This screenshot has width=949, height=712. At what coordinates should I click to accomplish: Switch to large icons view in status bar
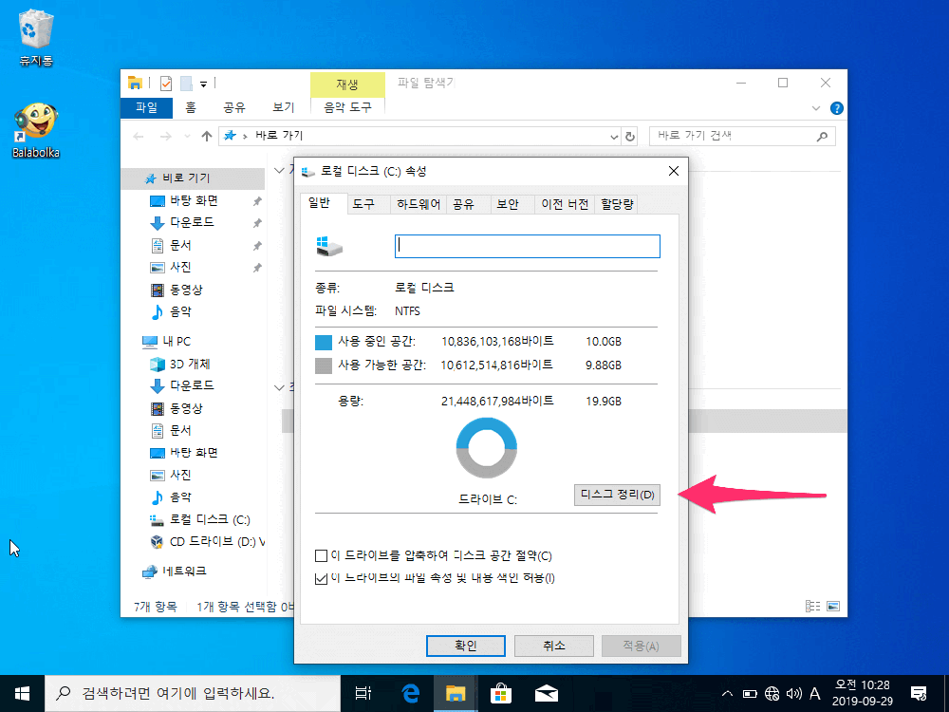click(x=833, y=606)
